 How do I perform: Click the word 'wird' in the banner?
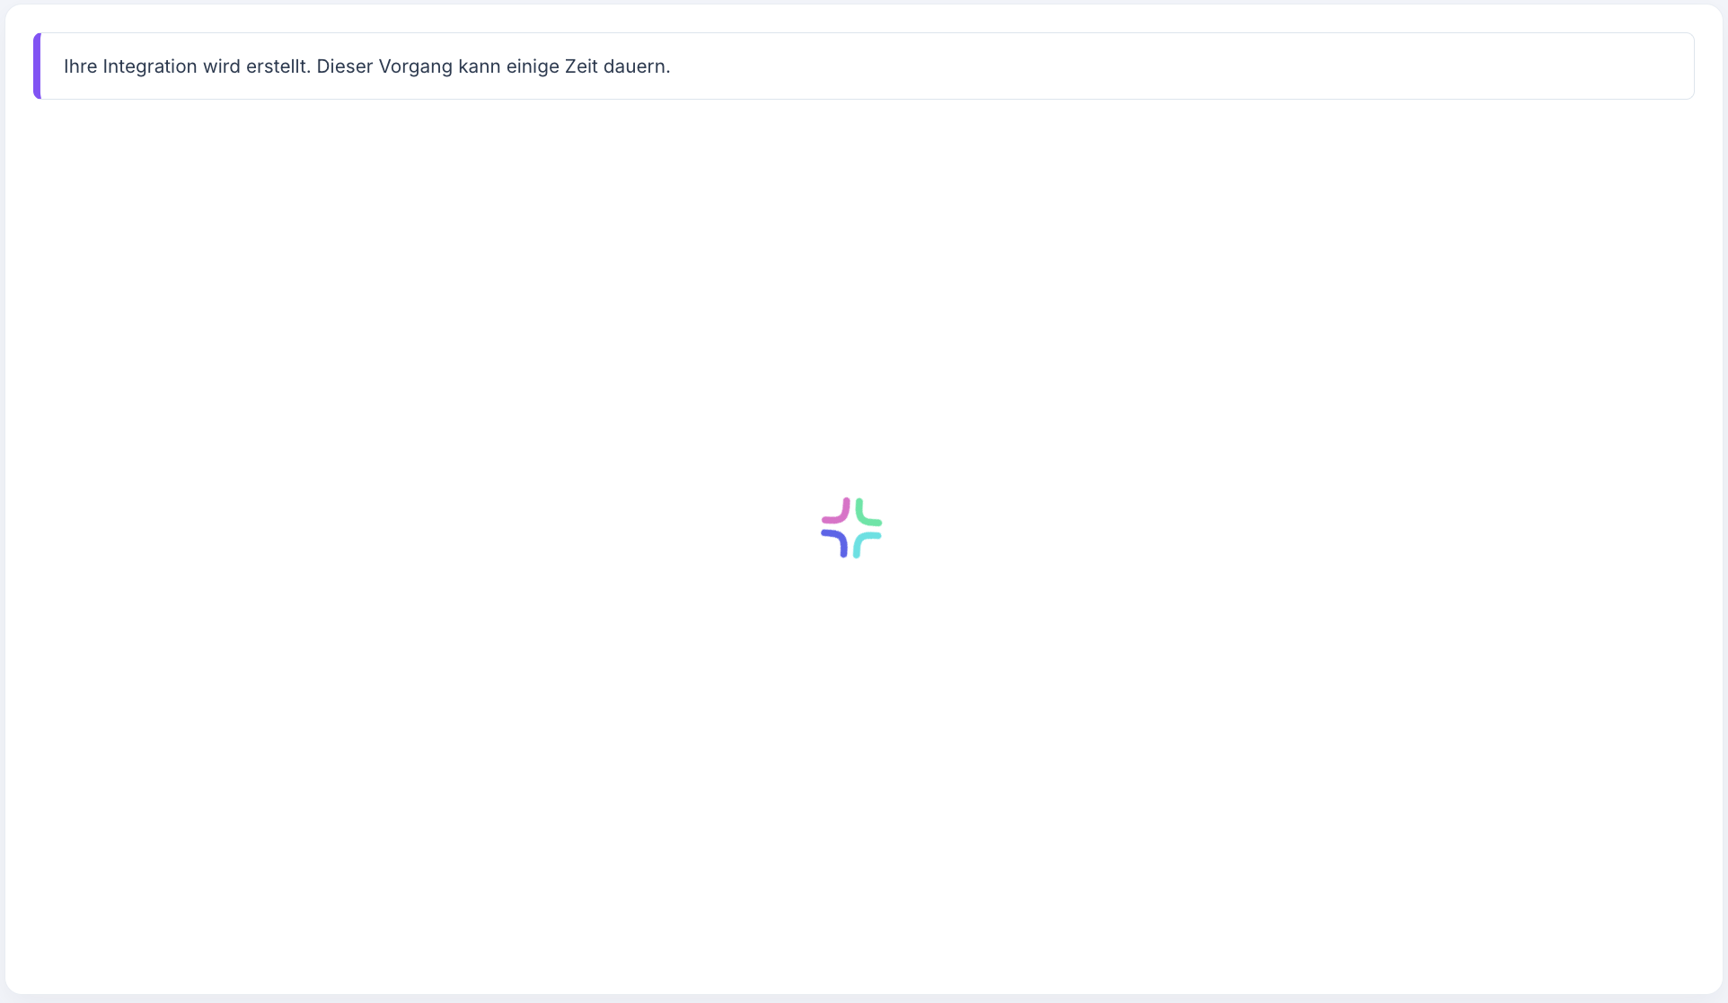tap(221, 66)
